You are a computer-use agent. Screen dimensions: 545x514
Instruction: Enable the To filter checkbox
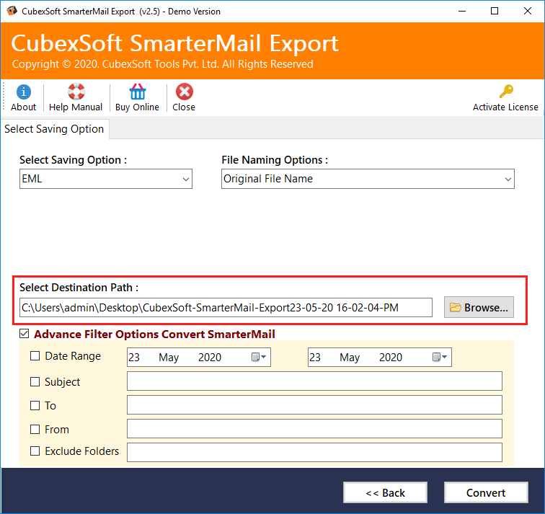pyautogui.click(x=35, y=406)
